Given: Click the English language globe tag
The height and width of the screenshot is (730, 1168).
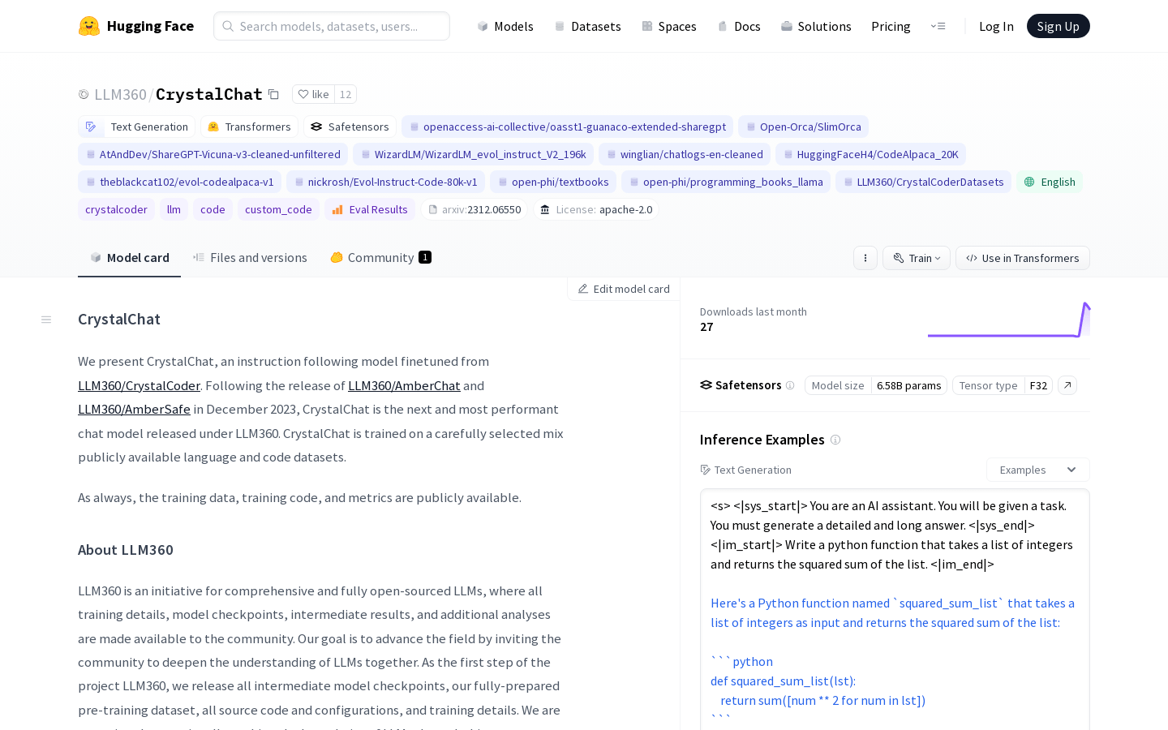Looking at the screenshot, I should click(1050, 182).
